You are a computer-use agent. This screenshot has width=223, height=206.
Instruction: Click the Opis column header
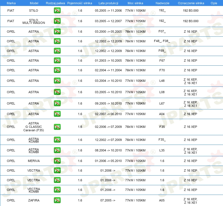click(x=214, y=3)
